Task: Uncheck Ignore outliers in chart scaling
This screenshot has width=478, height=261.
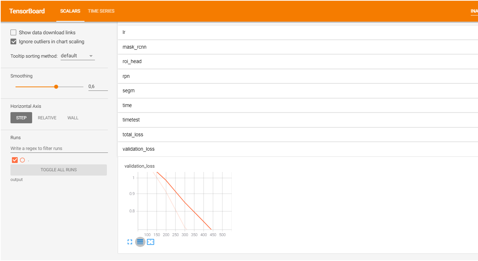Action: [13, 41]
